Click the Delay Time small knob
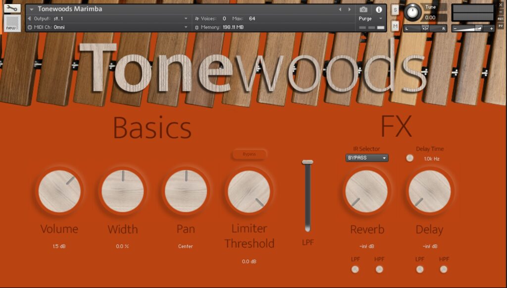The image size is (507, 288). [409, 158]
